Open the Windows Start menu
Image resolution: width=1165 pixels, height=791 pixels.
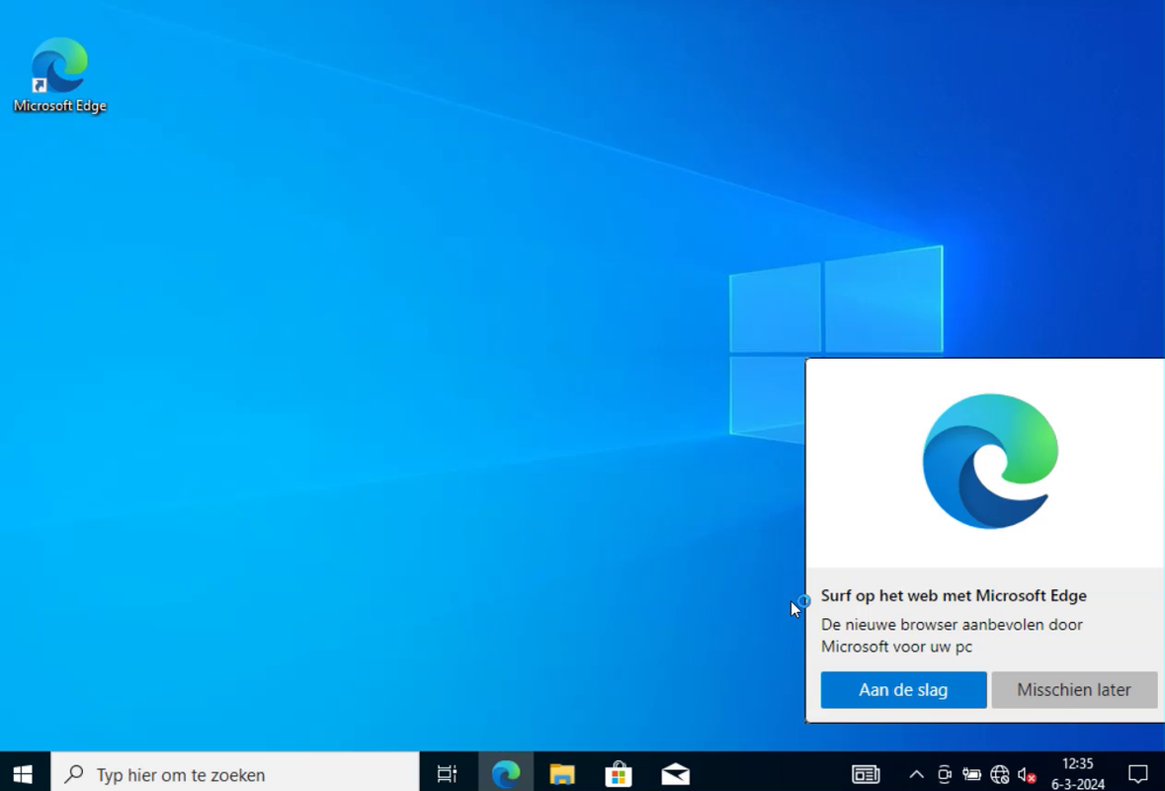[x=23, y=774]
